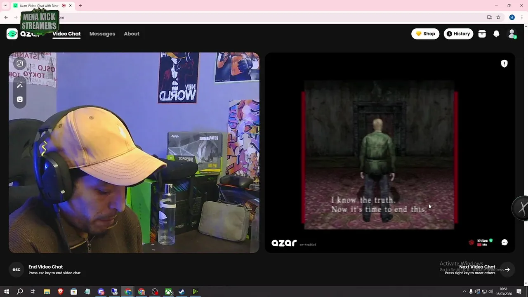Screen dimensions: 528x297
Task: Open the profile avatar icon
Action: (512, 34)
